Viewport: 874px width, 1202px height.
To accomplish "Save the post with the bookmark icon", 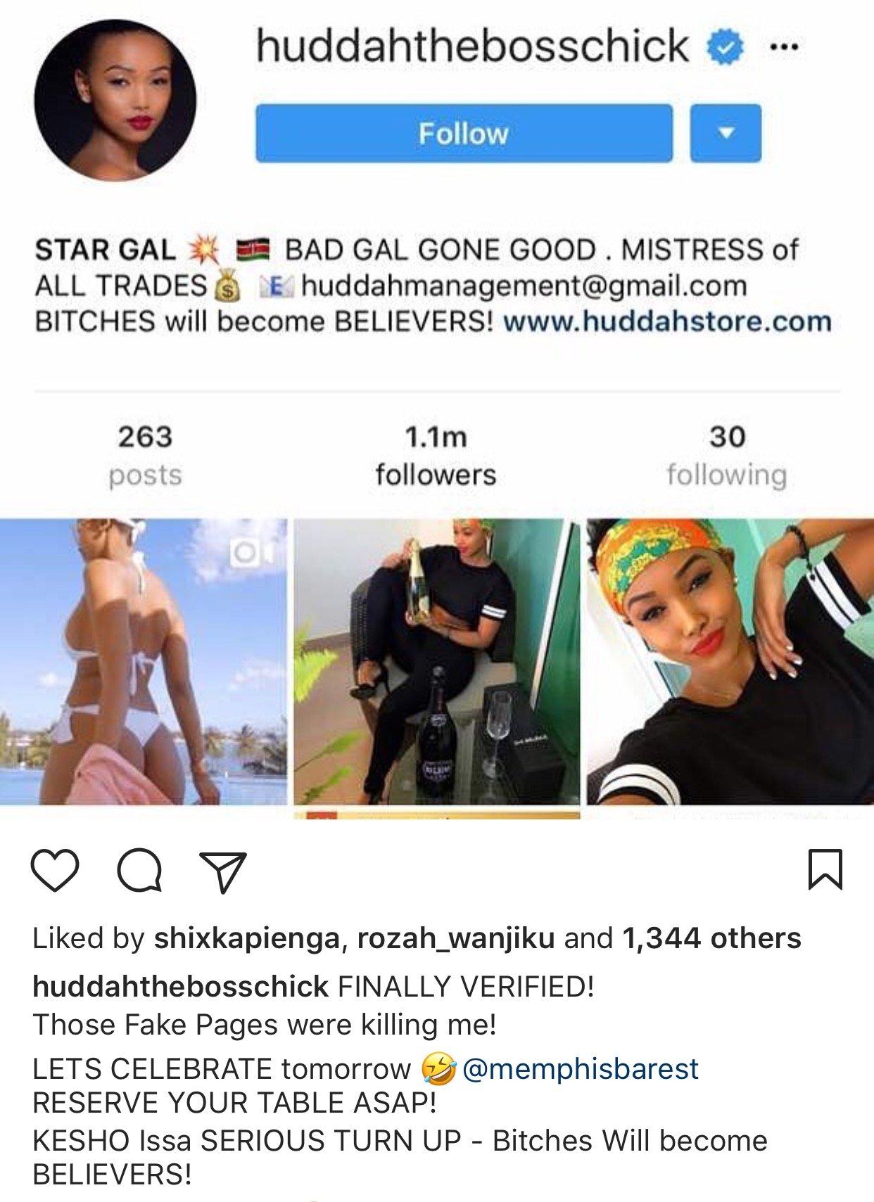I will coord(825,869).
